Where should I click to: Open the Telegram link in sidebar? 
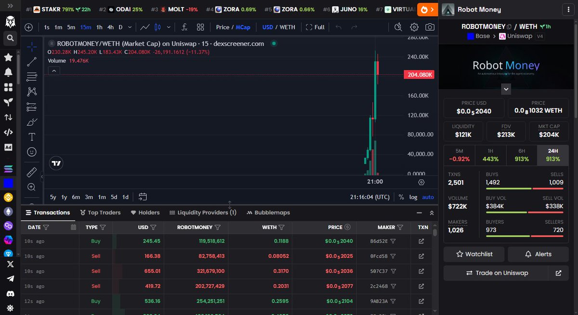point(10,278)
